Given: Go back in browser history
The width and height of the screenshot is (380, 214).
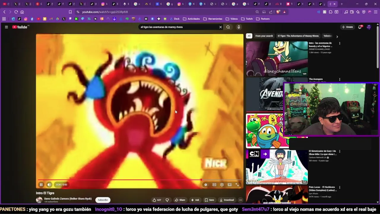Looking at the screenshot, I should [x=4, y=12].
